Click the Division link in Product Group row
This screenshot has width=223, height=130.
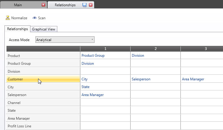pyautogui.click(x=88, y=64)
